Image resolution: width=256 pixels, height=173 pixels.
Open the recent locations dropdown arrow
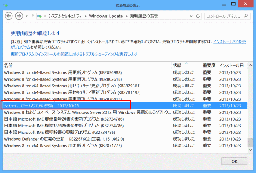point(27,17)
